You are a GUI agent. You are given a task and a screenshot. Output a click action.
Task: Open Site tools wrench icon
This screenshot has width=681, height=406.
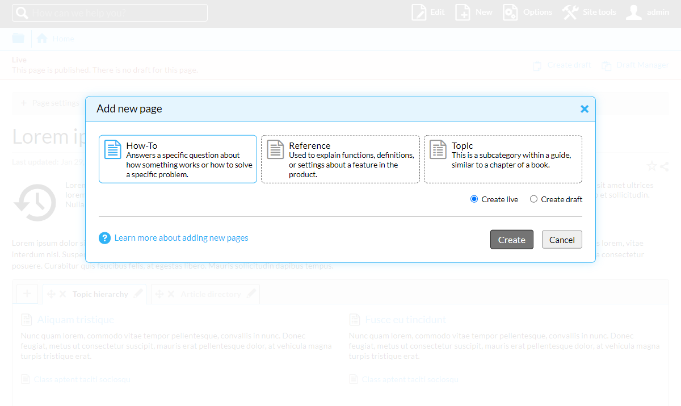tap(570, 12)
